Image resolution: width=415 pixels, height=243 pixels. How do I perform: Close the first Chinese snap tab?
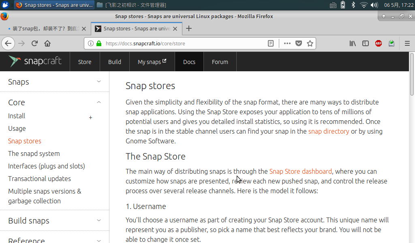click(x=83, y=29)
